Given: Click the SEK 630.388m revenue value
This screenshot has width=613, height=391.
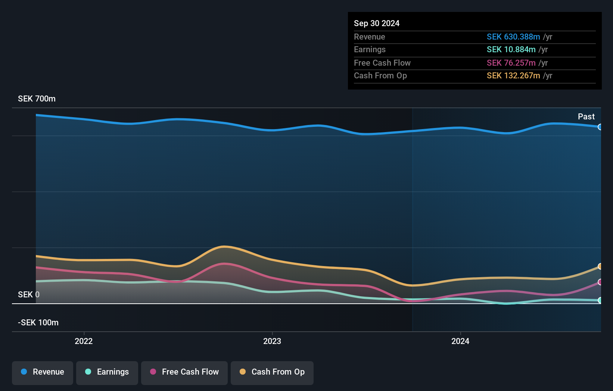Looking at the screenshot, I should [x=513, y=37].
